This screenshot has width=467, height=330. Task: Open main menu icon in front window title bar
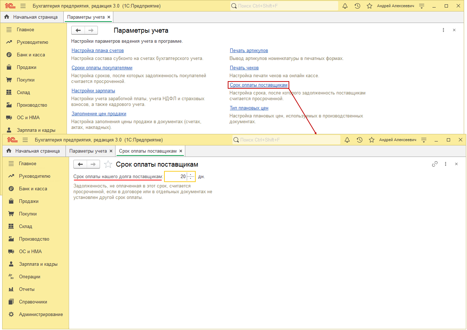pos(25,140)
